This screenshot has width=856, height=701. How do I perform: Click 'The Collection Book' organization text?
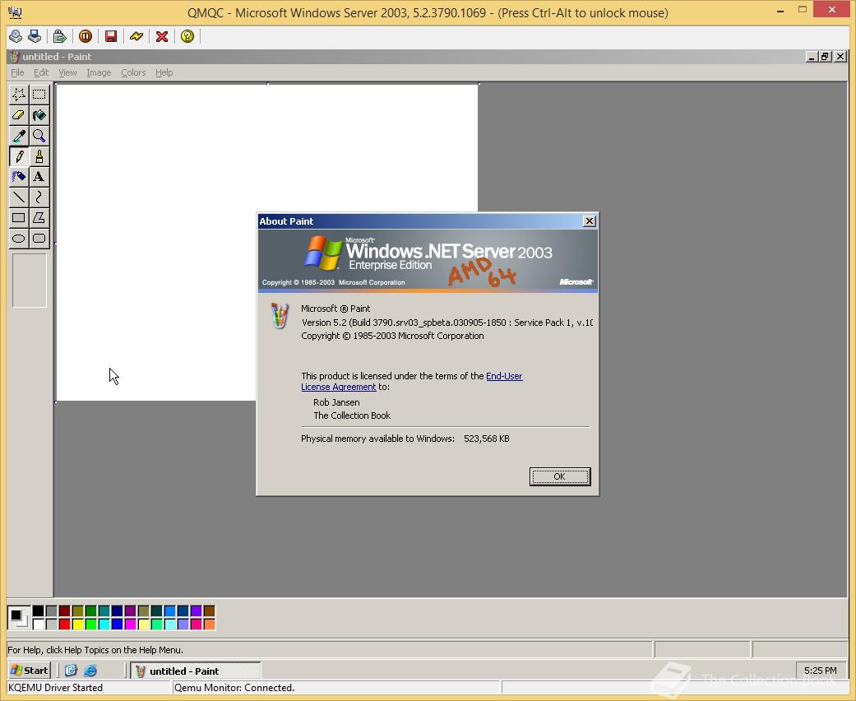click(x=352, y=415)
